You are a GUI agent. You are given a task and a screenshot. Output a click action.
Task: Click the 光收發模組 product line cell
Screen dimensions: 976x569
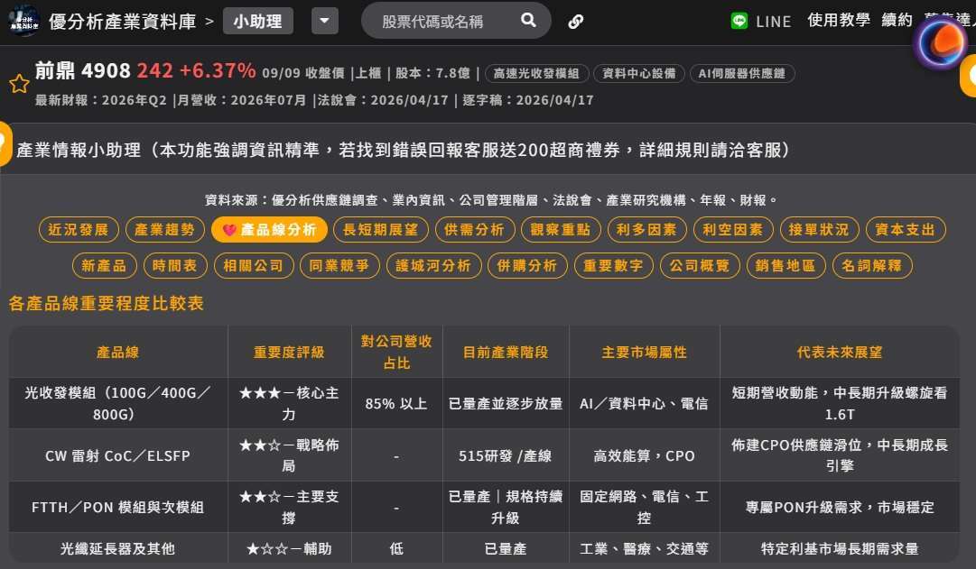[x=117, y=404]
